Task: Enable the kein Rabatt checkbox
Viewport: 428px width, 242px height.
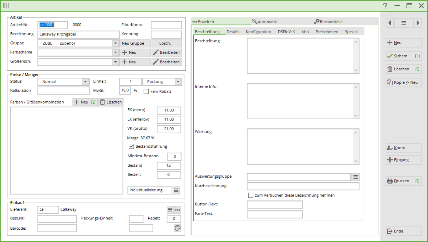Action: coord(146,91)
